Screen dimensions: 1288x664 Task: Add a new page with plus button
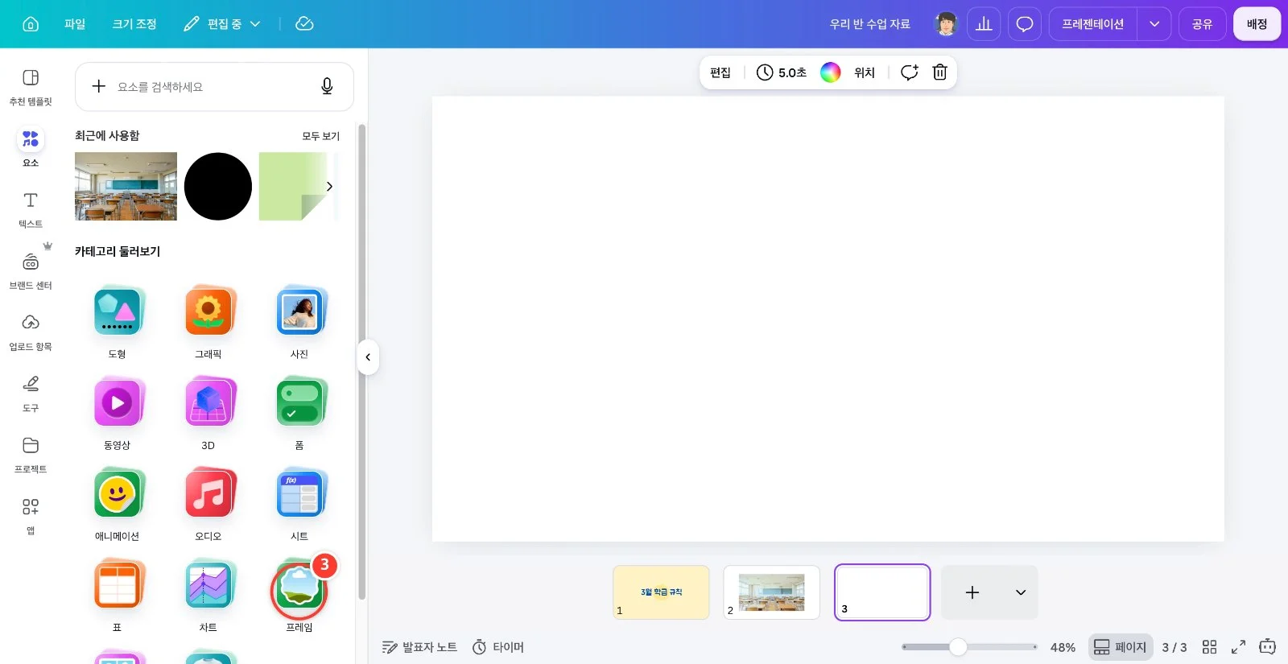[x=972, y=592]
